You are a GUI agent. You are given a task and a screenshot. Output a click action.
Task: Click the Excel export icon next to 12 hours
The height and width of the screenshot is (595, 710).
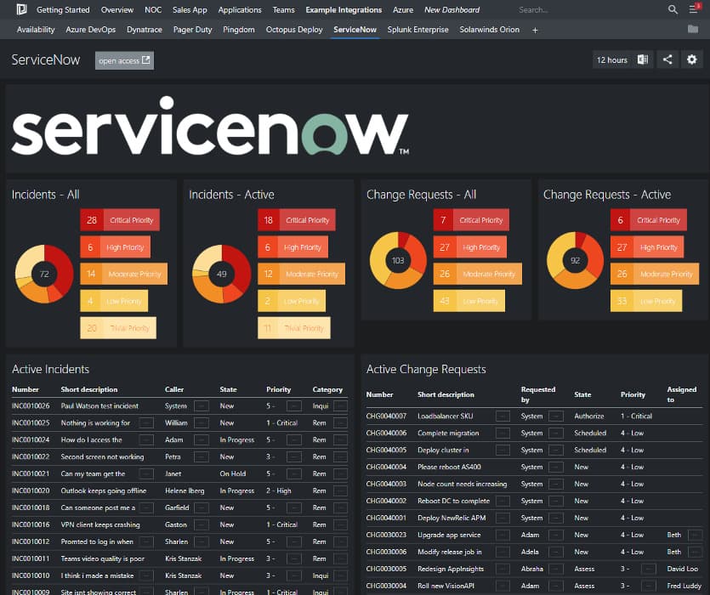click(x=644, y=59)
